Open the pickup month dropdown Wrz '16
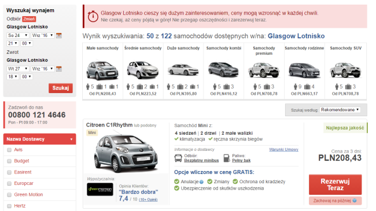The height and width of the screenshot is (211, 376). pyautogui.click(x=43, y=35)
